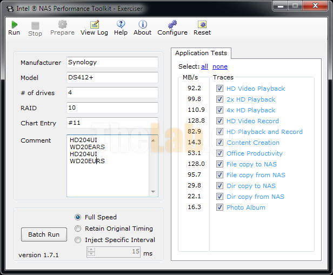Open the About info icon

143,24
